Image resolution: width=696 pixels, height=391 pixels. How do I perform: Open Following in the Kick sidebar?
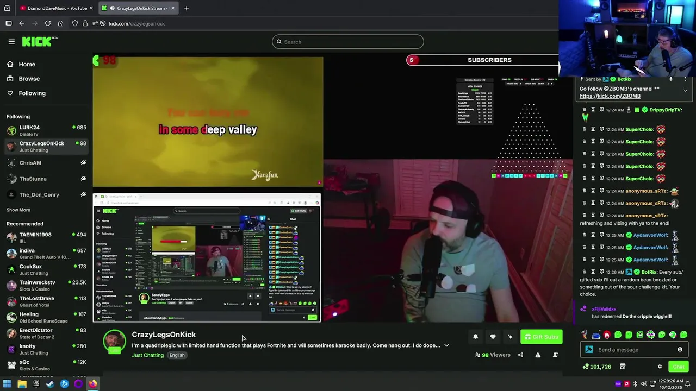26,93
